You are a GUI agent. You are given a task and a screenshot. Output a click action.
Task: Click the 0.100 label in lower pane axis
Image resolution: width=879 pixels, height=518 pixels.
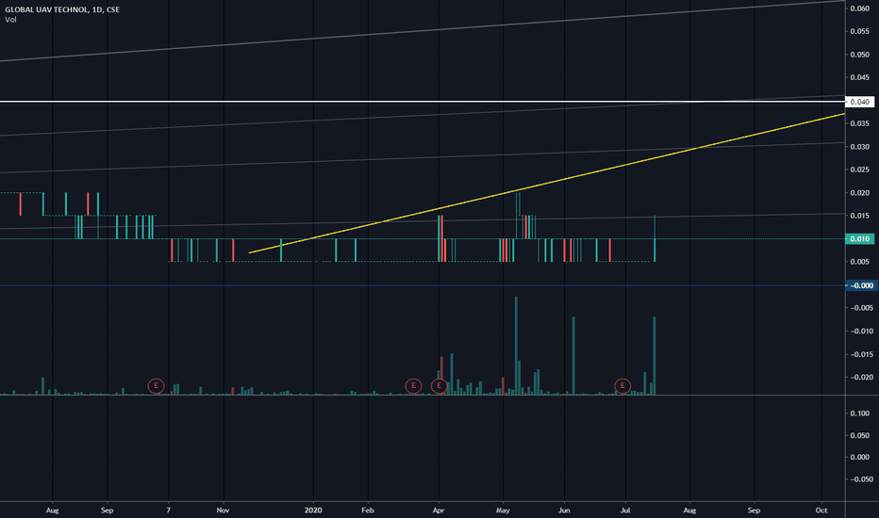[860, 413]
